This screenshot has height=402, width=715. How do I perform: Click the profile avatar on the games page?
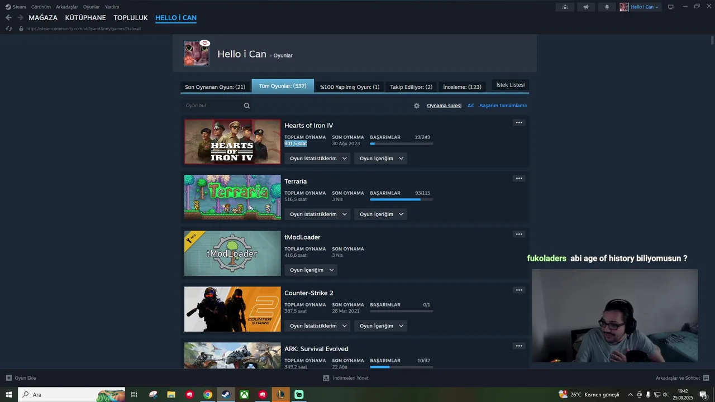coord(197,54)
